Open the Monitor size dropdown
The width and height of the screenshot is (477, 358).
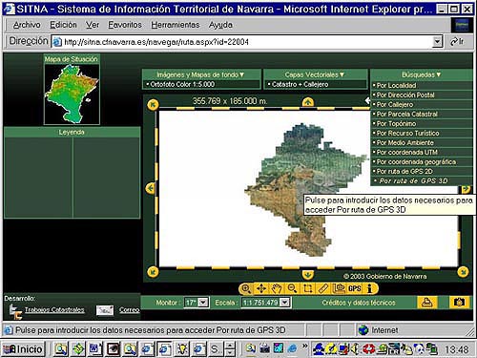coord(203,303)
